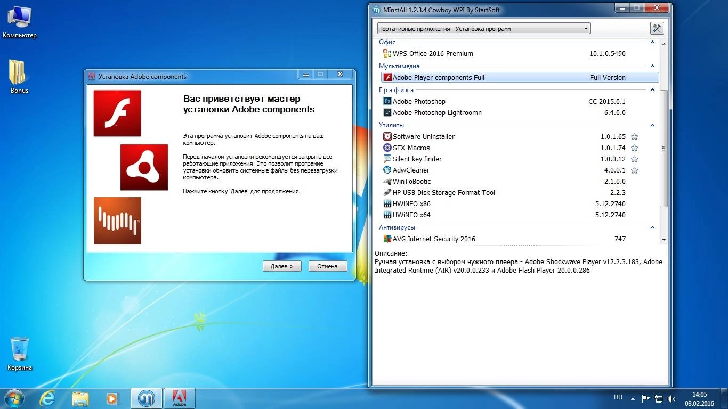Click the WinToBootic USB icon
The width and height of the screenshot is (728, 409).
point(387,181)
